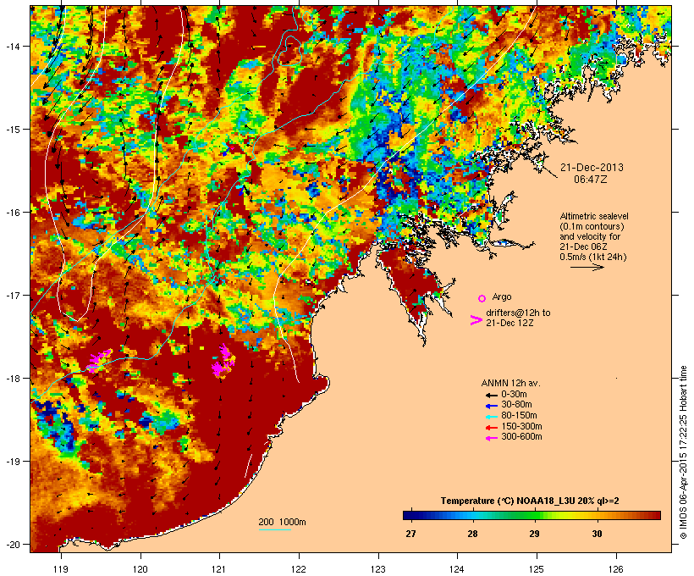The height and width of the screenshot is (576, 694).
Task: Click the magenta drifter arrowhead symbol in legend
Action: [x=476, y=320]
